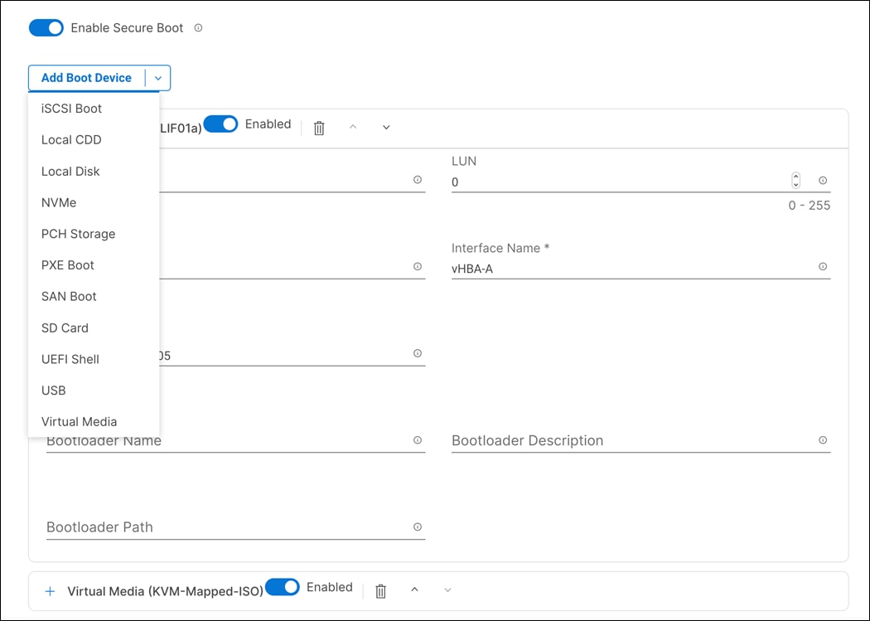Increment the LUN value using the stepper
The image size is (870, 621).
pos(795,175)
